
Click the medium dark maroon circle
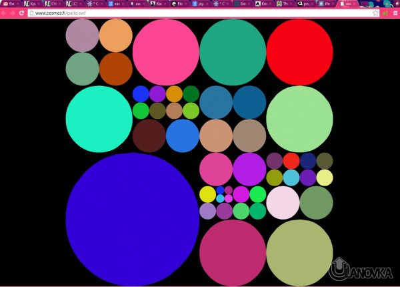149,136
